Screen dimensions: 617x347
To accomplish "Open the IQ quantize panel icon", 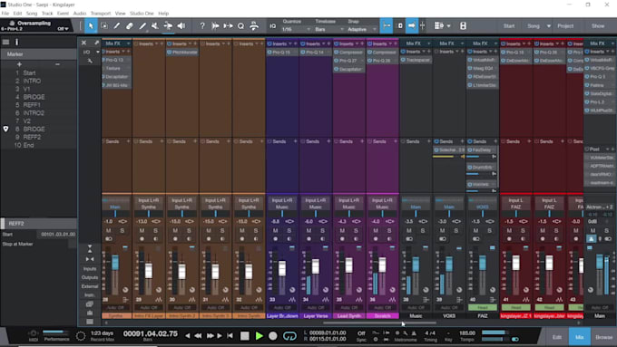I will (273, 26).
